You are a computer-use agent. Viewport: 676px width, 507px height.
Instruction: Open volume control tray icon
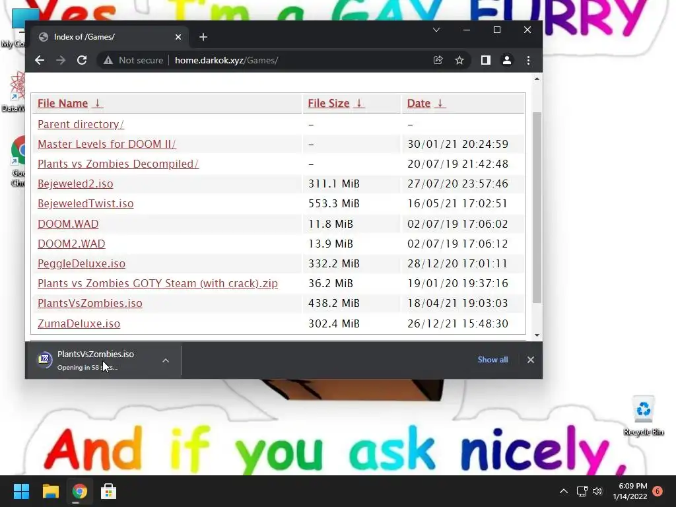coord(597,491)
